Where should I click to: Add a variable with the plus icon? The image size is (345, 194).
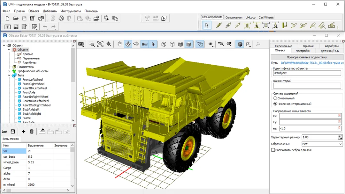click(23, 132)
